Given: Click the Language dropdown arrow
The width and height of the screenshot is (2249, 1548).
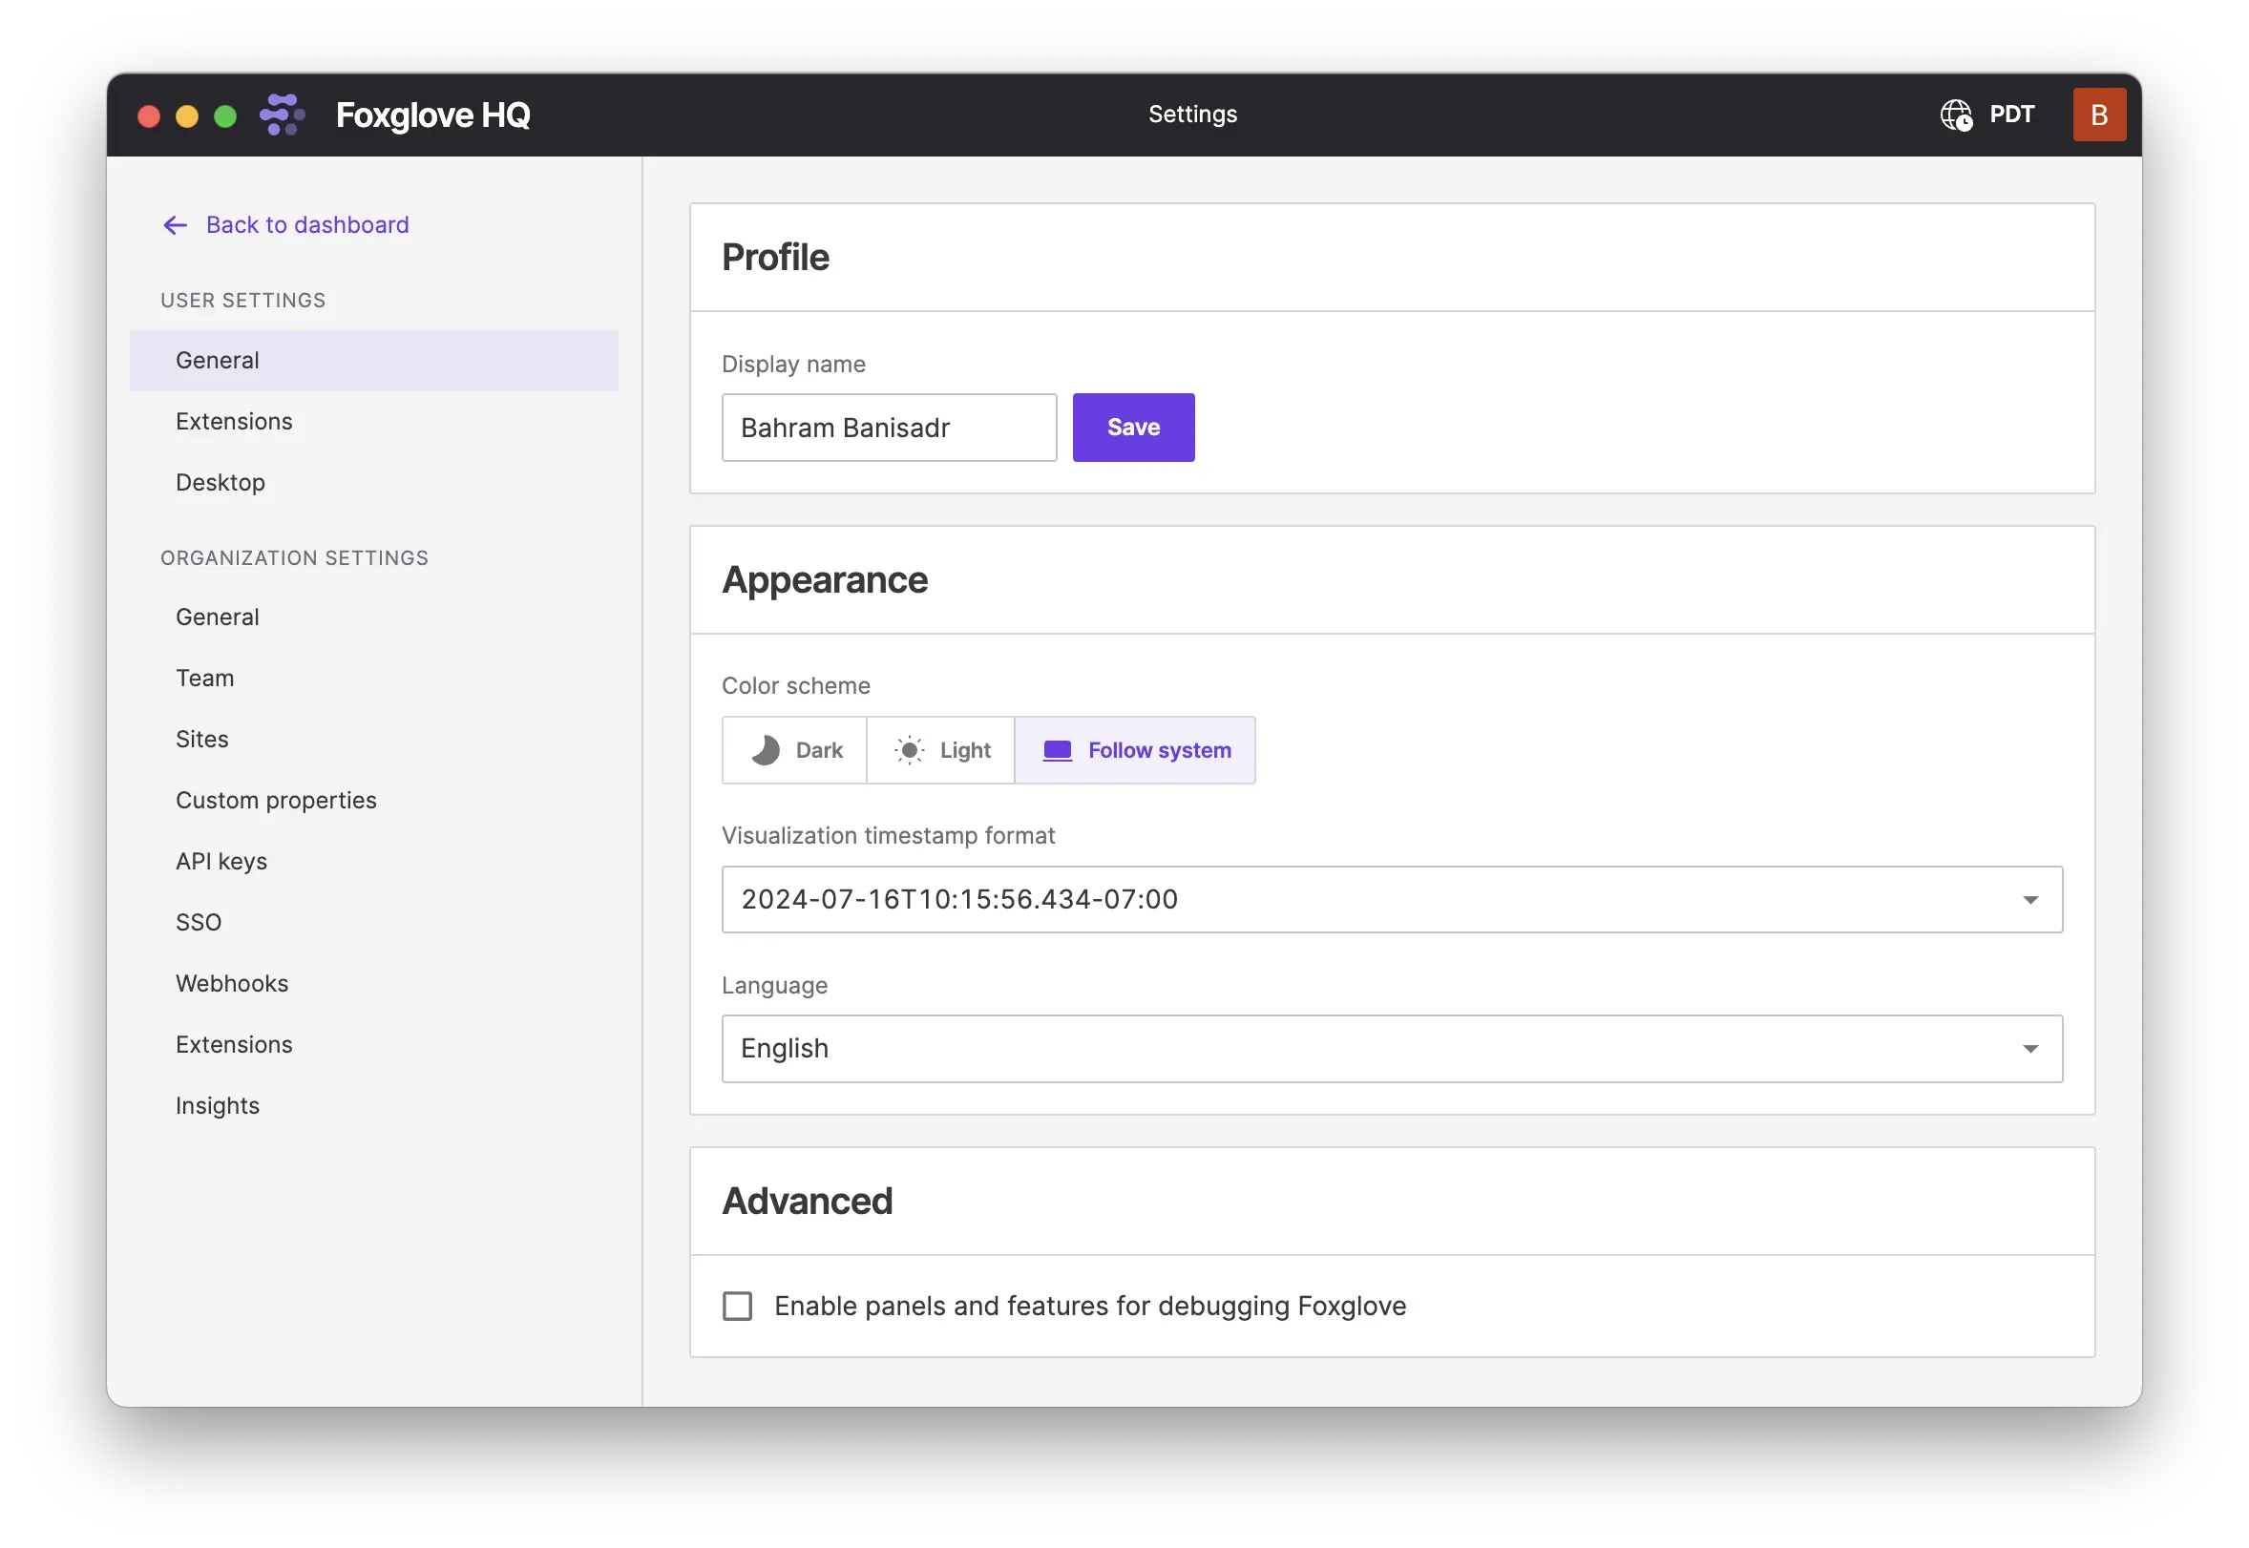Looking at the screenshot, I should (x=2029, y=1049).
